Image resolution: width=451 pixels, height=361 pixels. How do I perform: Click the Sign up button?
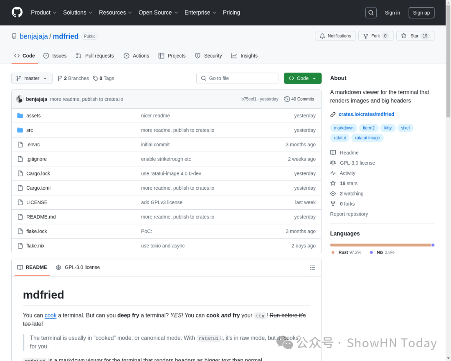tap(421, 13)
